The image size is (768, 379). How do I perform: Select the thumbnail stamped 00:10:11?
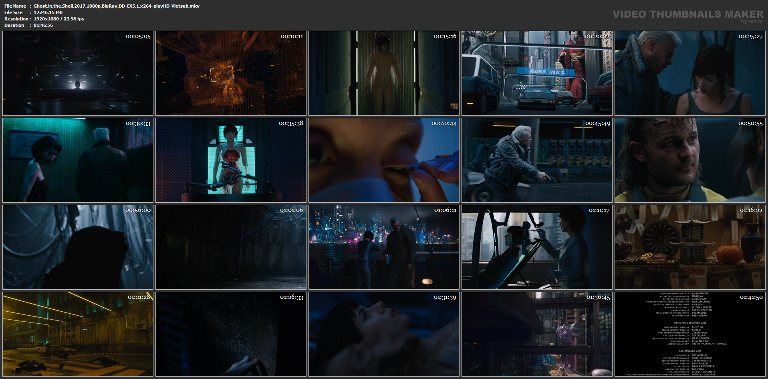click(231, 73)
